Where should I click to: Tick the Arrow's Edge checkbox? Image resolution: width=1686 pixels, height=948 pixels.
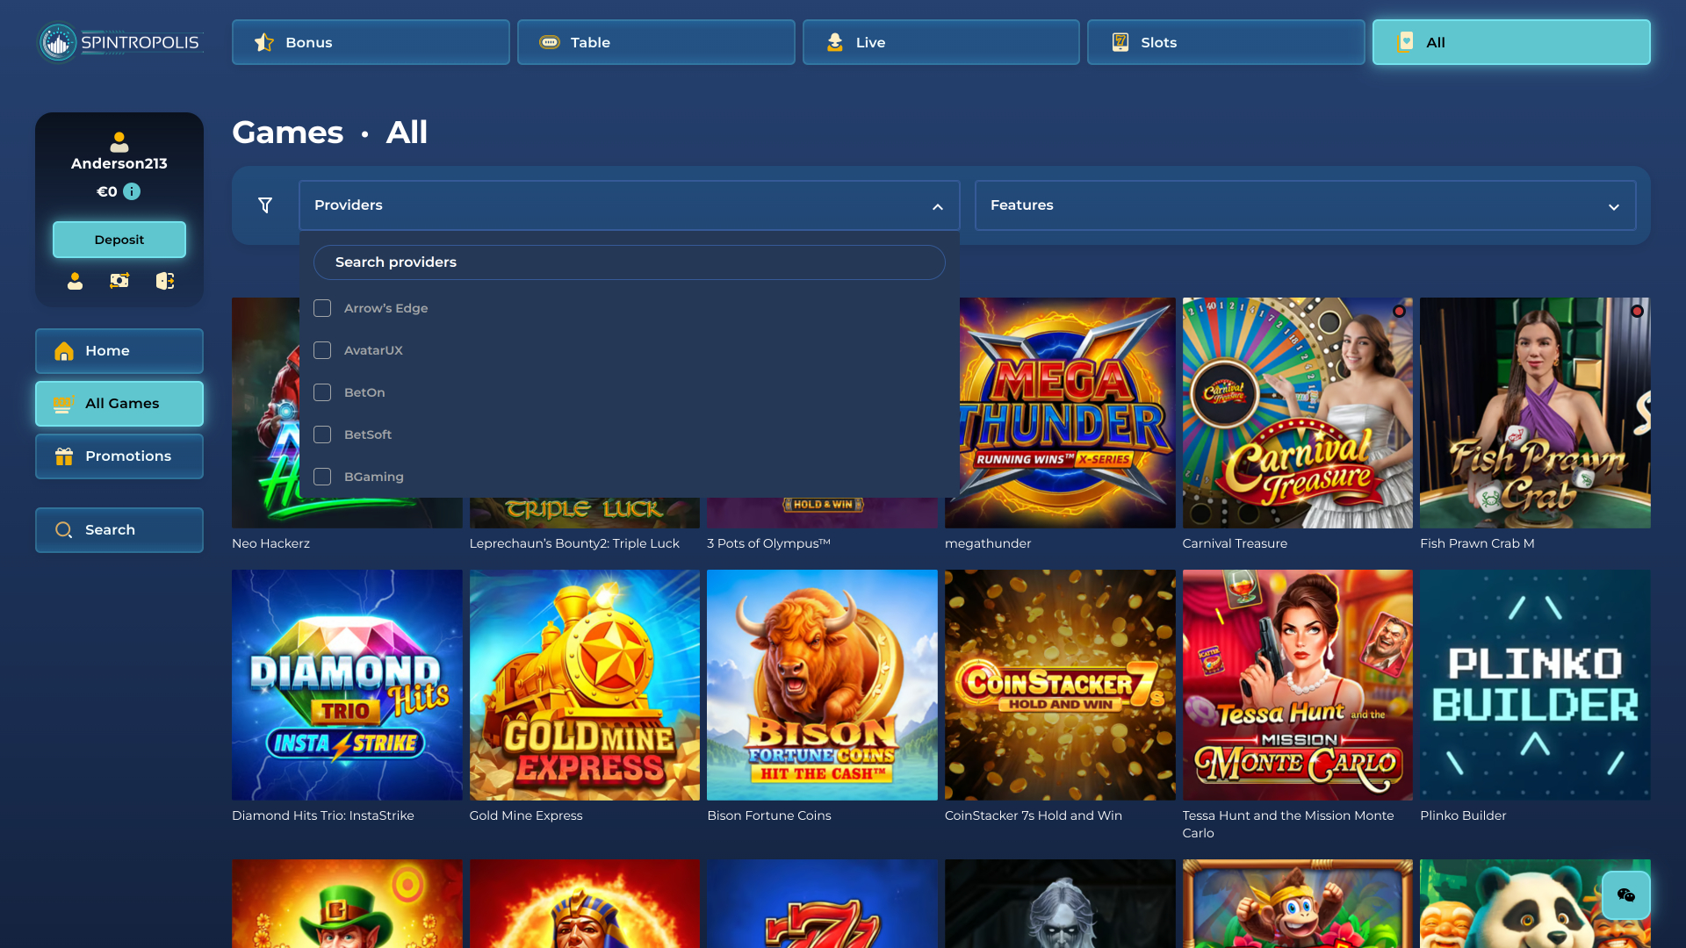[322, 308]
